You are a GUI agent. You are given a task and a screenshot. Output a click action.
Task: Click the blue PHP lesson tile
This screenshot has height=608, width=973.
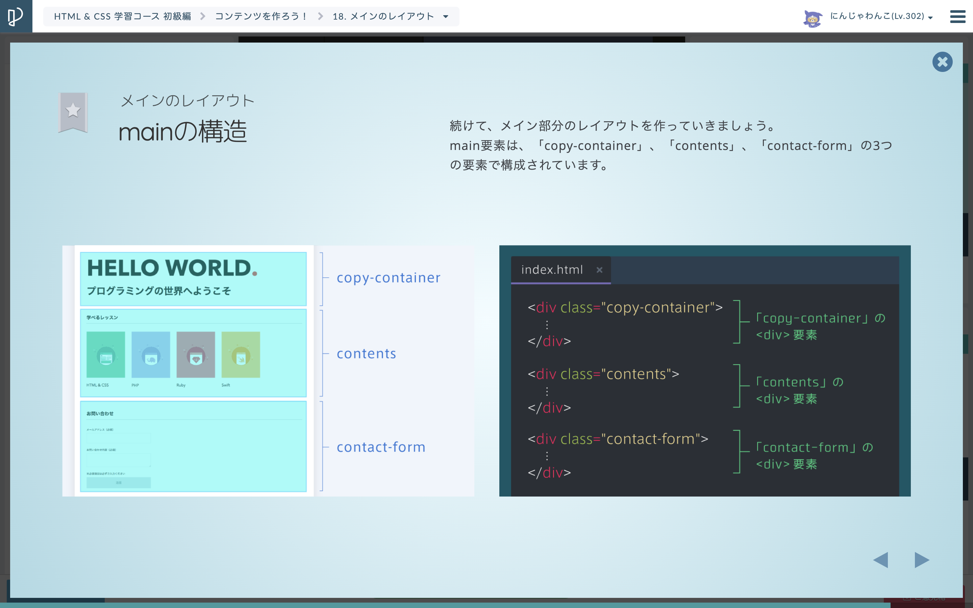(x=151, y=355)
